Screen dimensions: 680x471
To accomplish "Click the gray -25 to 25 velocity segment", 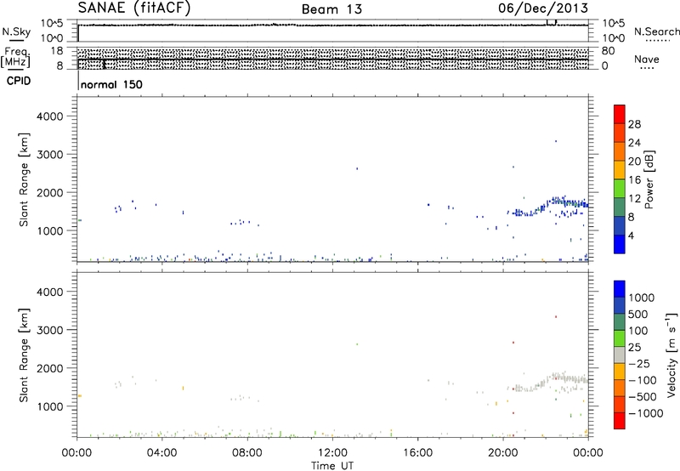I will pyautogui.click(x=620, y=355).
